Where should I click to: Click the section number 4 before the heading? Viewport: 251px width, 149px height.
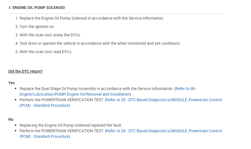(10, 8)
